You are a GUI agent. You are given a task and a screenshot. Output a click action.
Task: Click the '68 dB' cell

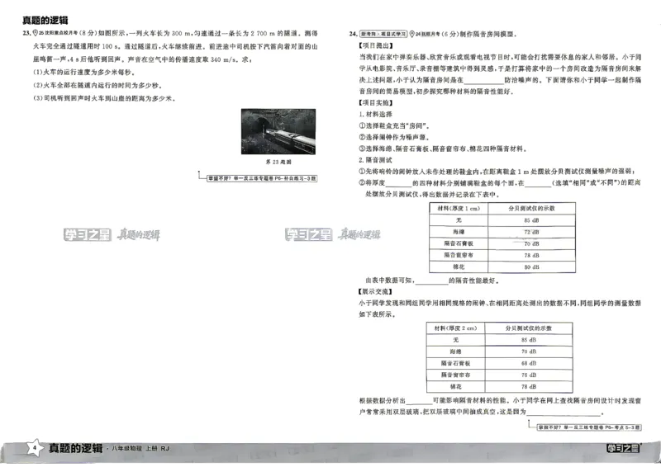529,363
